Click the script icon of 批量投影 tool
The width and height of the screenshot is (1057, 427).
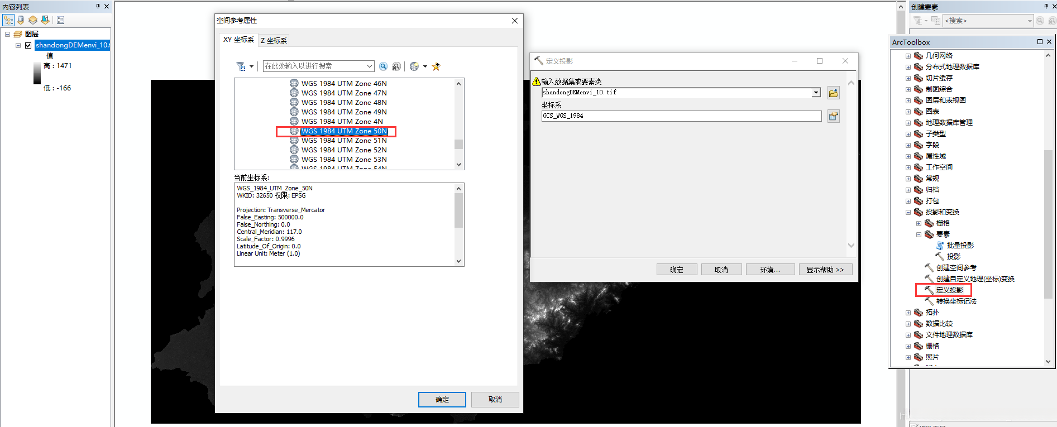tap(940, 245)
